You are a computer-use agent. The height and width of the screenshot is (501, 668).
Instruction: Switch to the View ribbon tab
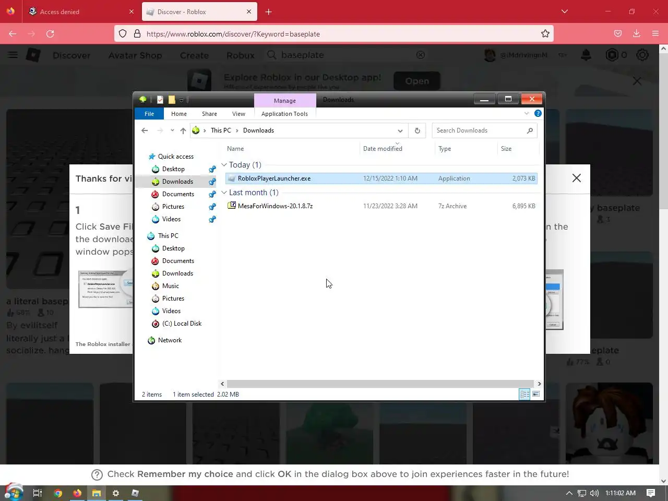238,114
